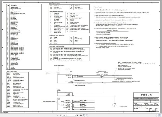Screen dimensions: 162x117
Task: Click the 'Table 5: Option Codes' title
Action: pos(12,71)
